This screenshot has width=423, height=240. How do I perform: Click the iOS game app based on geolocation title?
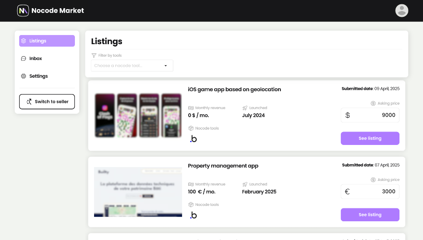tap(234, 89)
